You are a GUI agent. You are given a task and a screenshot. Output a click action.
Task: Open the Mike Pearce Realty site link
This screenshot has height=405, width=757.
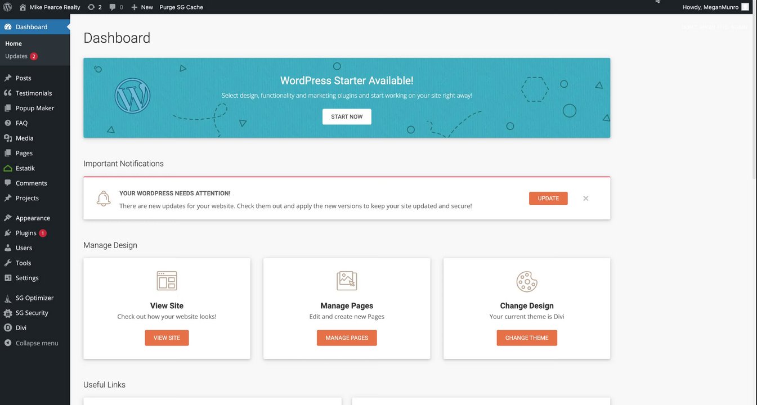pyautogui.click(x=50, y=7)
